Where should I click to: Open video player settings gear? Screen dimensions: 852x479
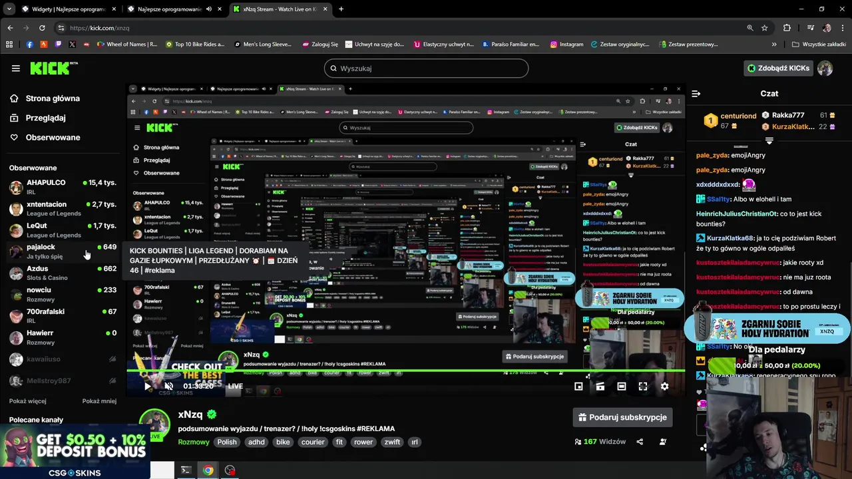point(664,386)
